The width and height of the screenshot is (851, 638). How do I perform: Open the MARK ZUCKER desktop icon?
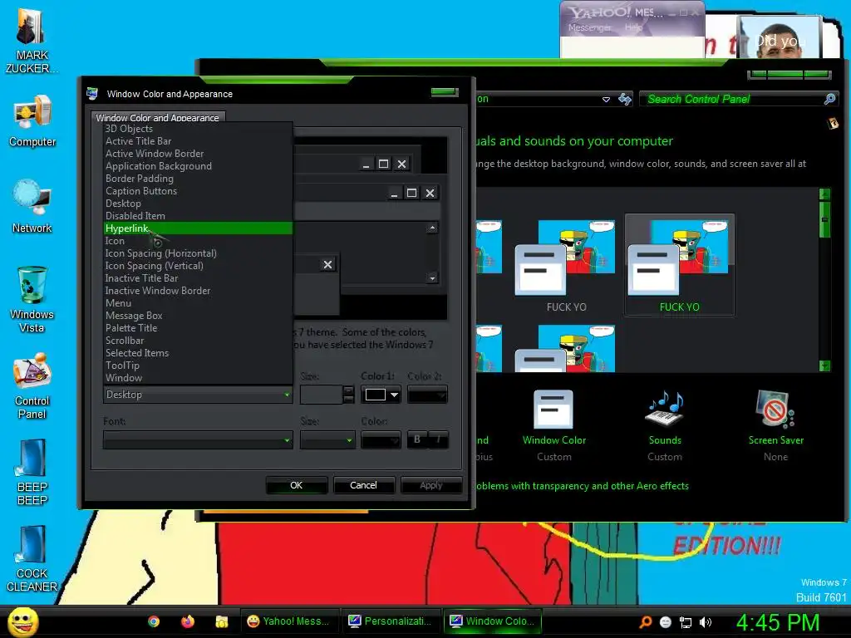point(32,39)
